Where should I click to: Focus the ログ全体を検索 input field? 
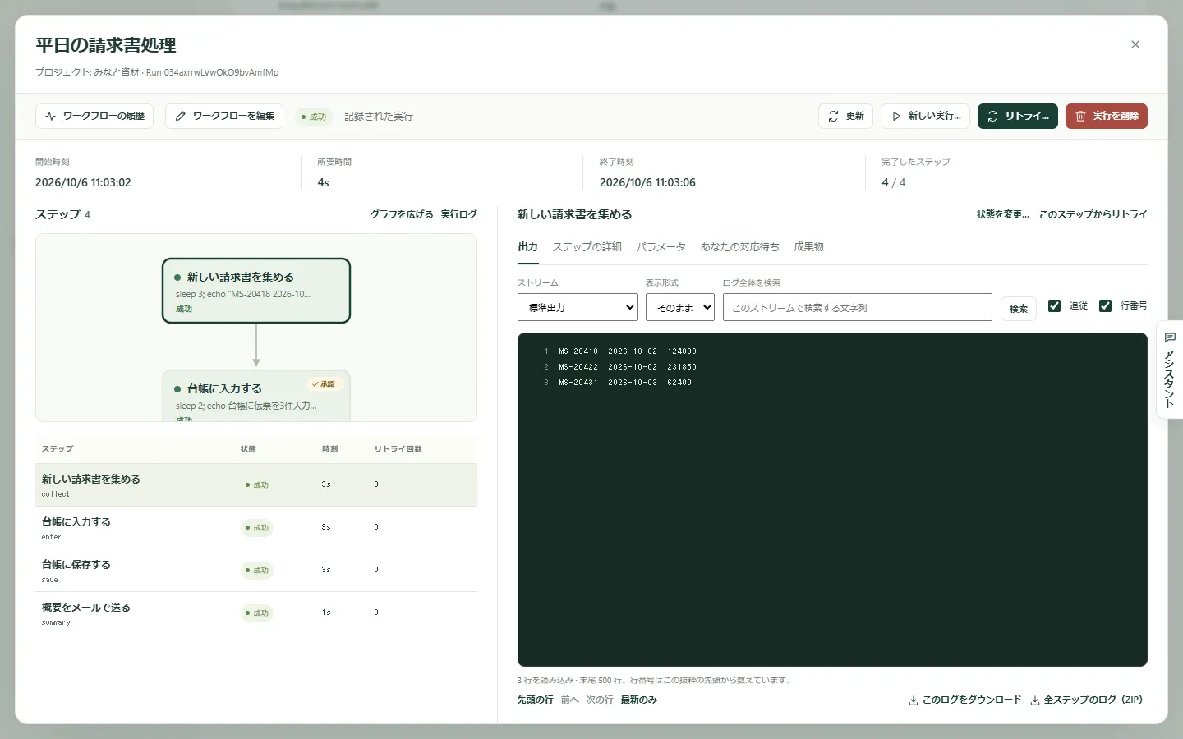click(x=858, y=308)
